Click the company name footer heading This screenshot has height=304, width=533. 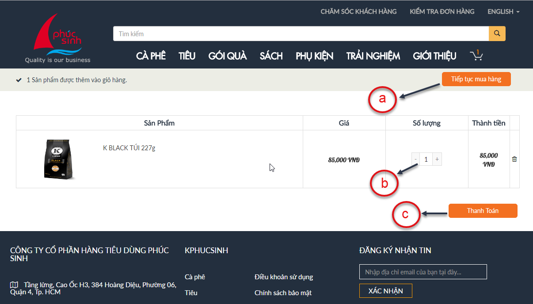point(90,255)
